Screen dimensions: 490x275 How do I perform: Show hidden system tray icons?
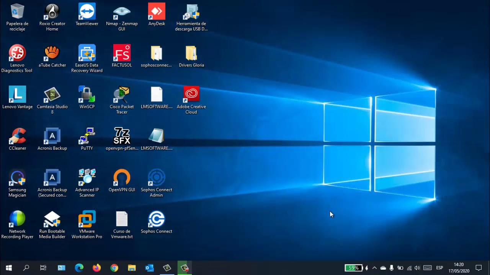[374, 268]
